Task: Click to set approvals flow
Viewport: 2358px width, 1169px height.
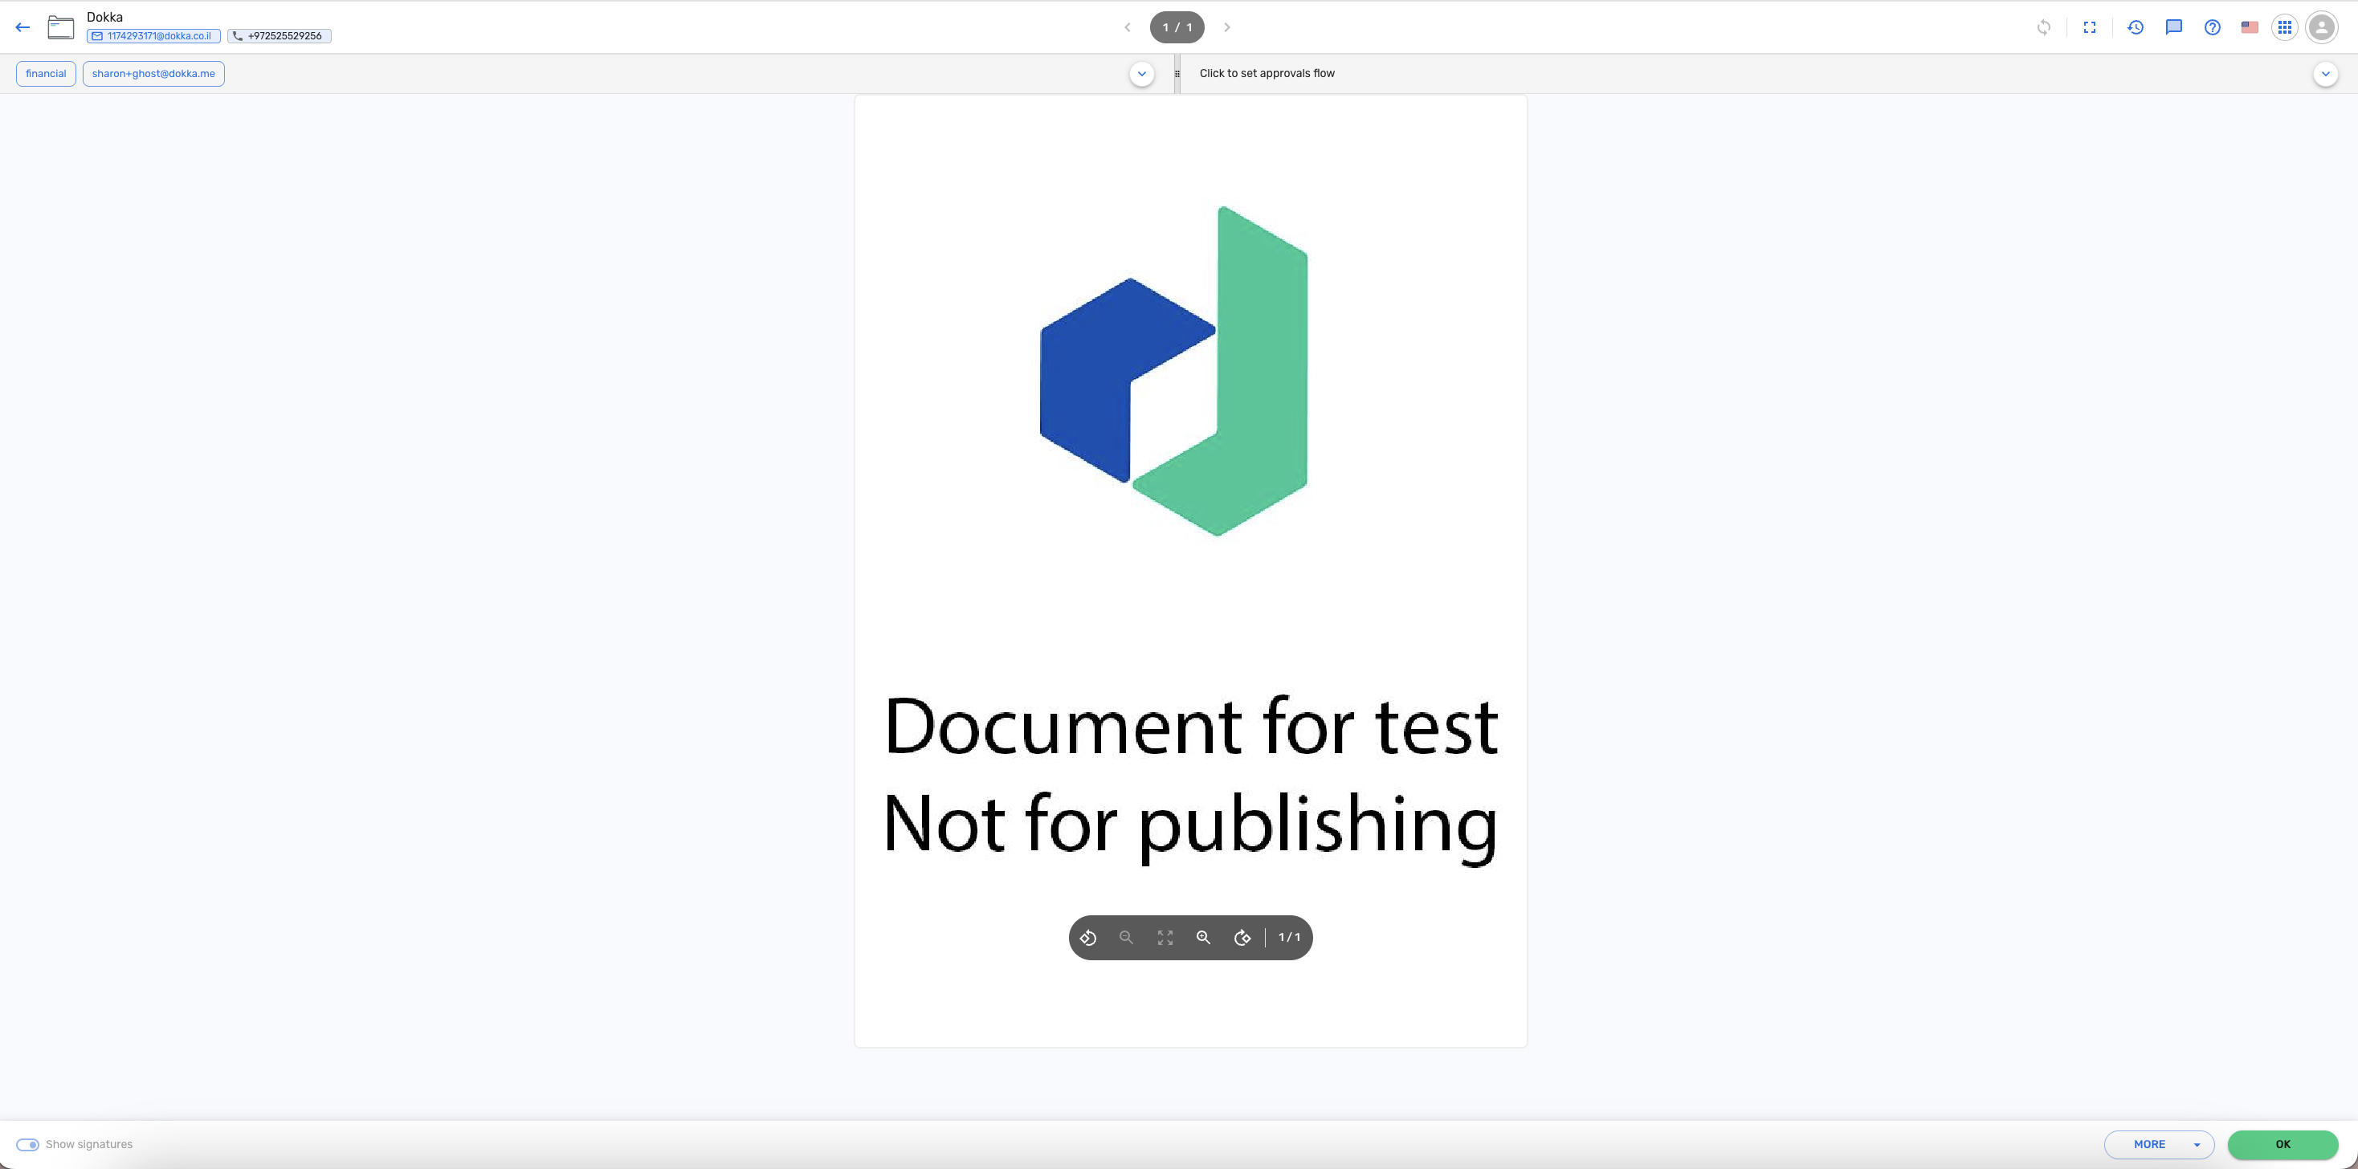Action: (1267, 74)
